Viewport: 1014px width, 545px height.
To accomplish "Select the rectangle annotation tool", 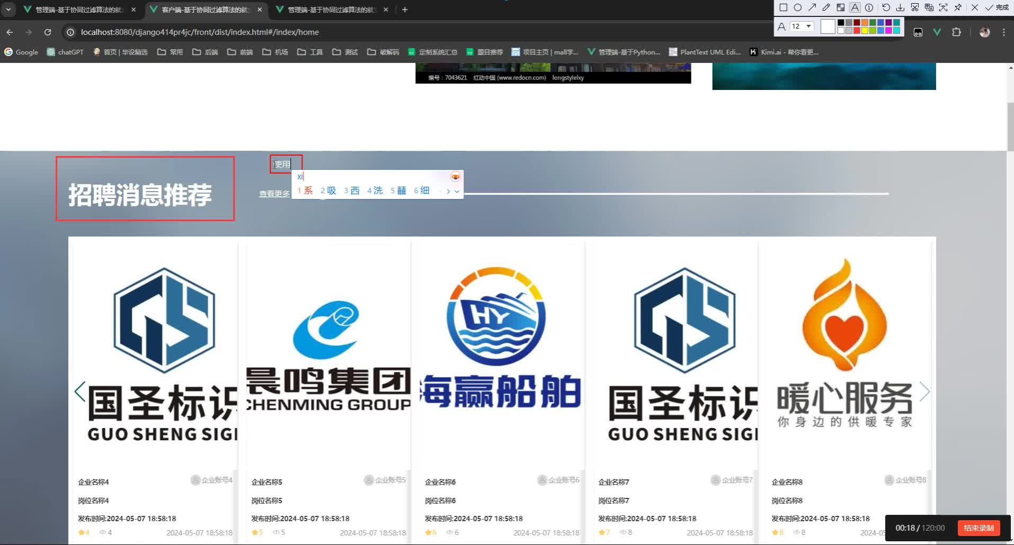I will point(783,7).
